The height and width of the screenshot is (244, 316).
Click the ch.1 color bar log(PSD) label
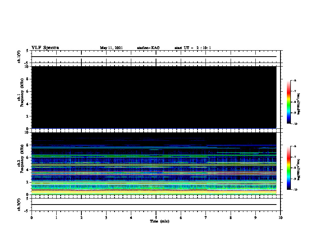[299, 104]
